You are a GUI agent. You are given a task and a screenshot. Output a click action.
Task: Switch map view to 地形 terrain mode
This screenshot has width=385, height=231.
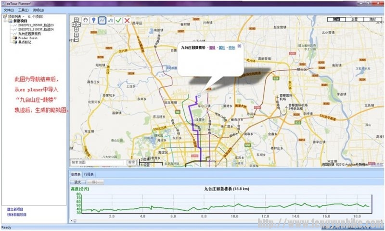pyautogui.click(x=372, y=19)
